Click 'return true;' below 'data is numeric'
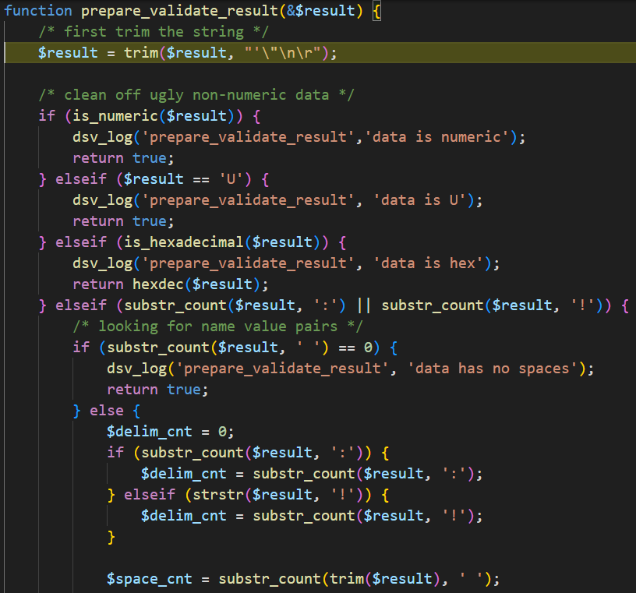 [124, 158]
